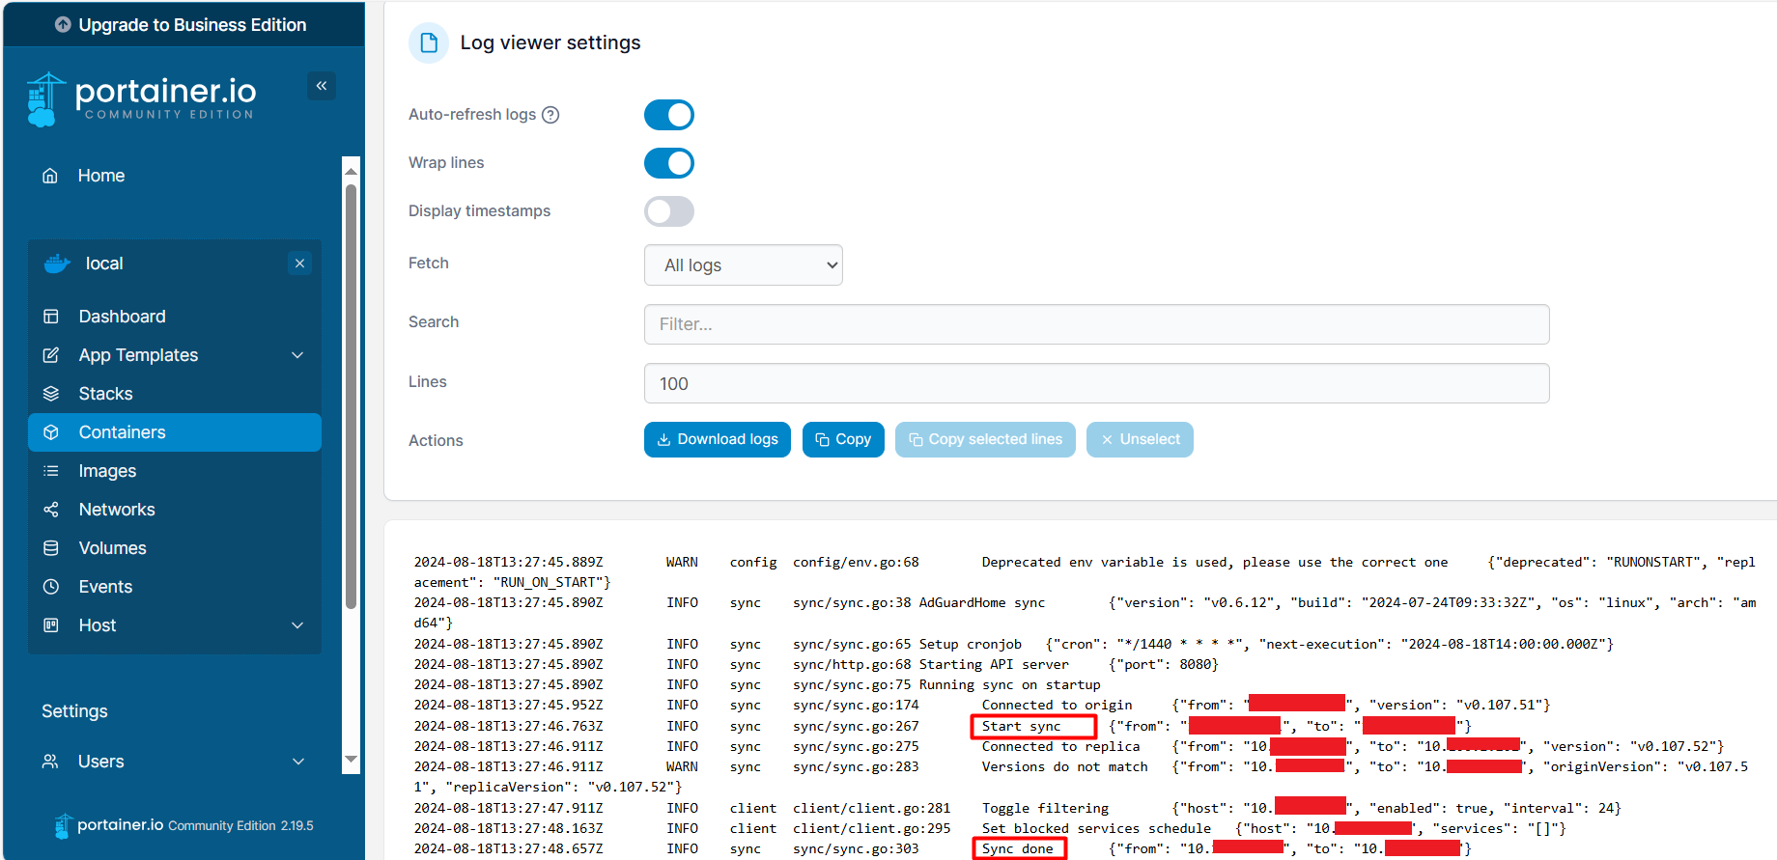Screen dimensions: 1777x860
Task: Turn off the Wrap lines toggle
Action: (x=669, y=163)
